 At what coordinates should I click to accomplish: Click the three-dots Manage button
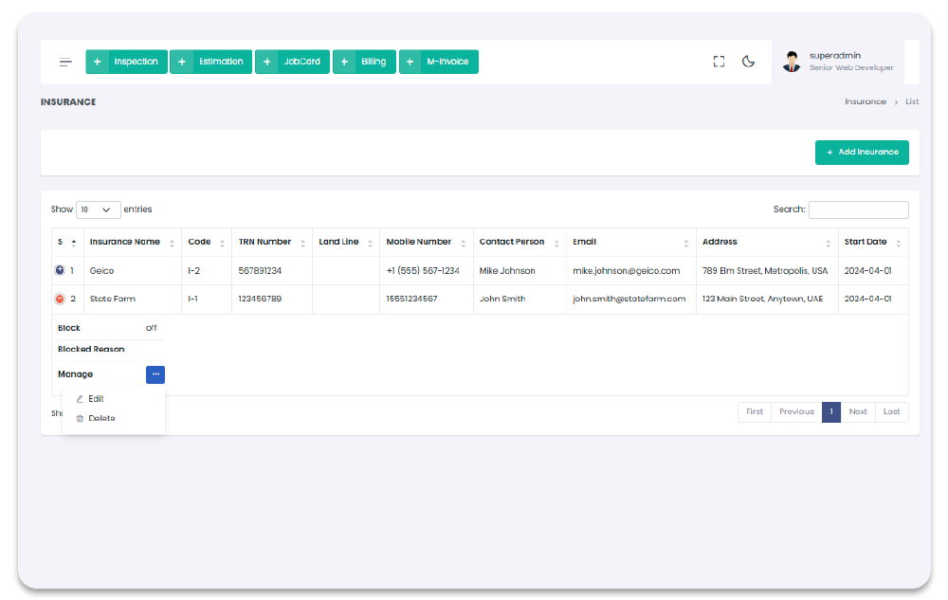pos(155,374)
